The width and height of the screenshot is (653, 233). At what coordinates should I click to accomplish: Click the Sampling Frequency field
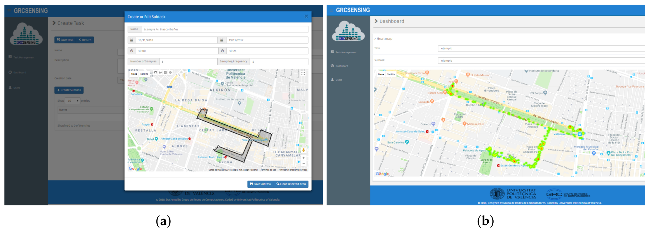[279, 62]
